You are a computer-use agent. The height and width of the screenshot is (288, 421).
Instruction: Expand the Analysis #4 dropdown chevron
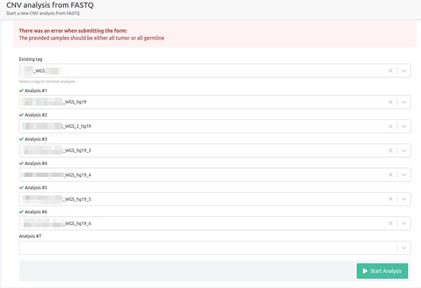coord(404,175)
